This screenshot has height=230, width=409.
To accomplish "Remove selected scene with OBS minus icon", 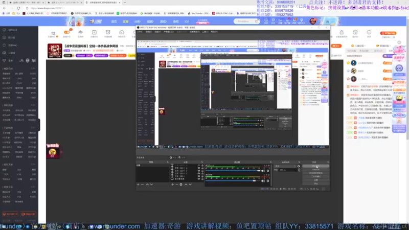I will pos(143,185).
